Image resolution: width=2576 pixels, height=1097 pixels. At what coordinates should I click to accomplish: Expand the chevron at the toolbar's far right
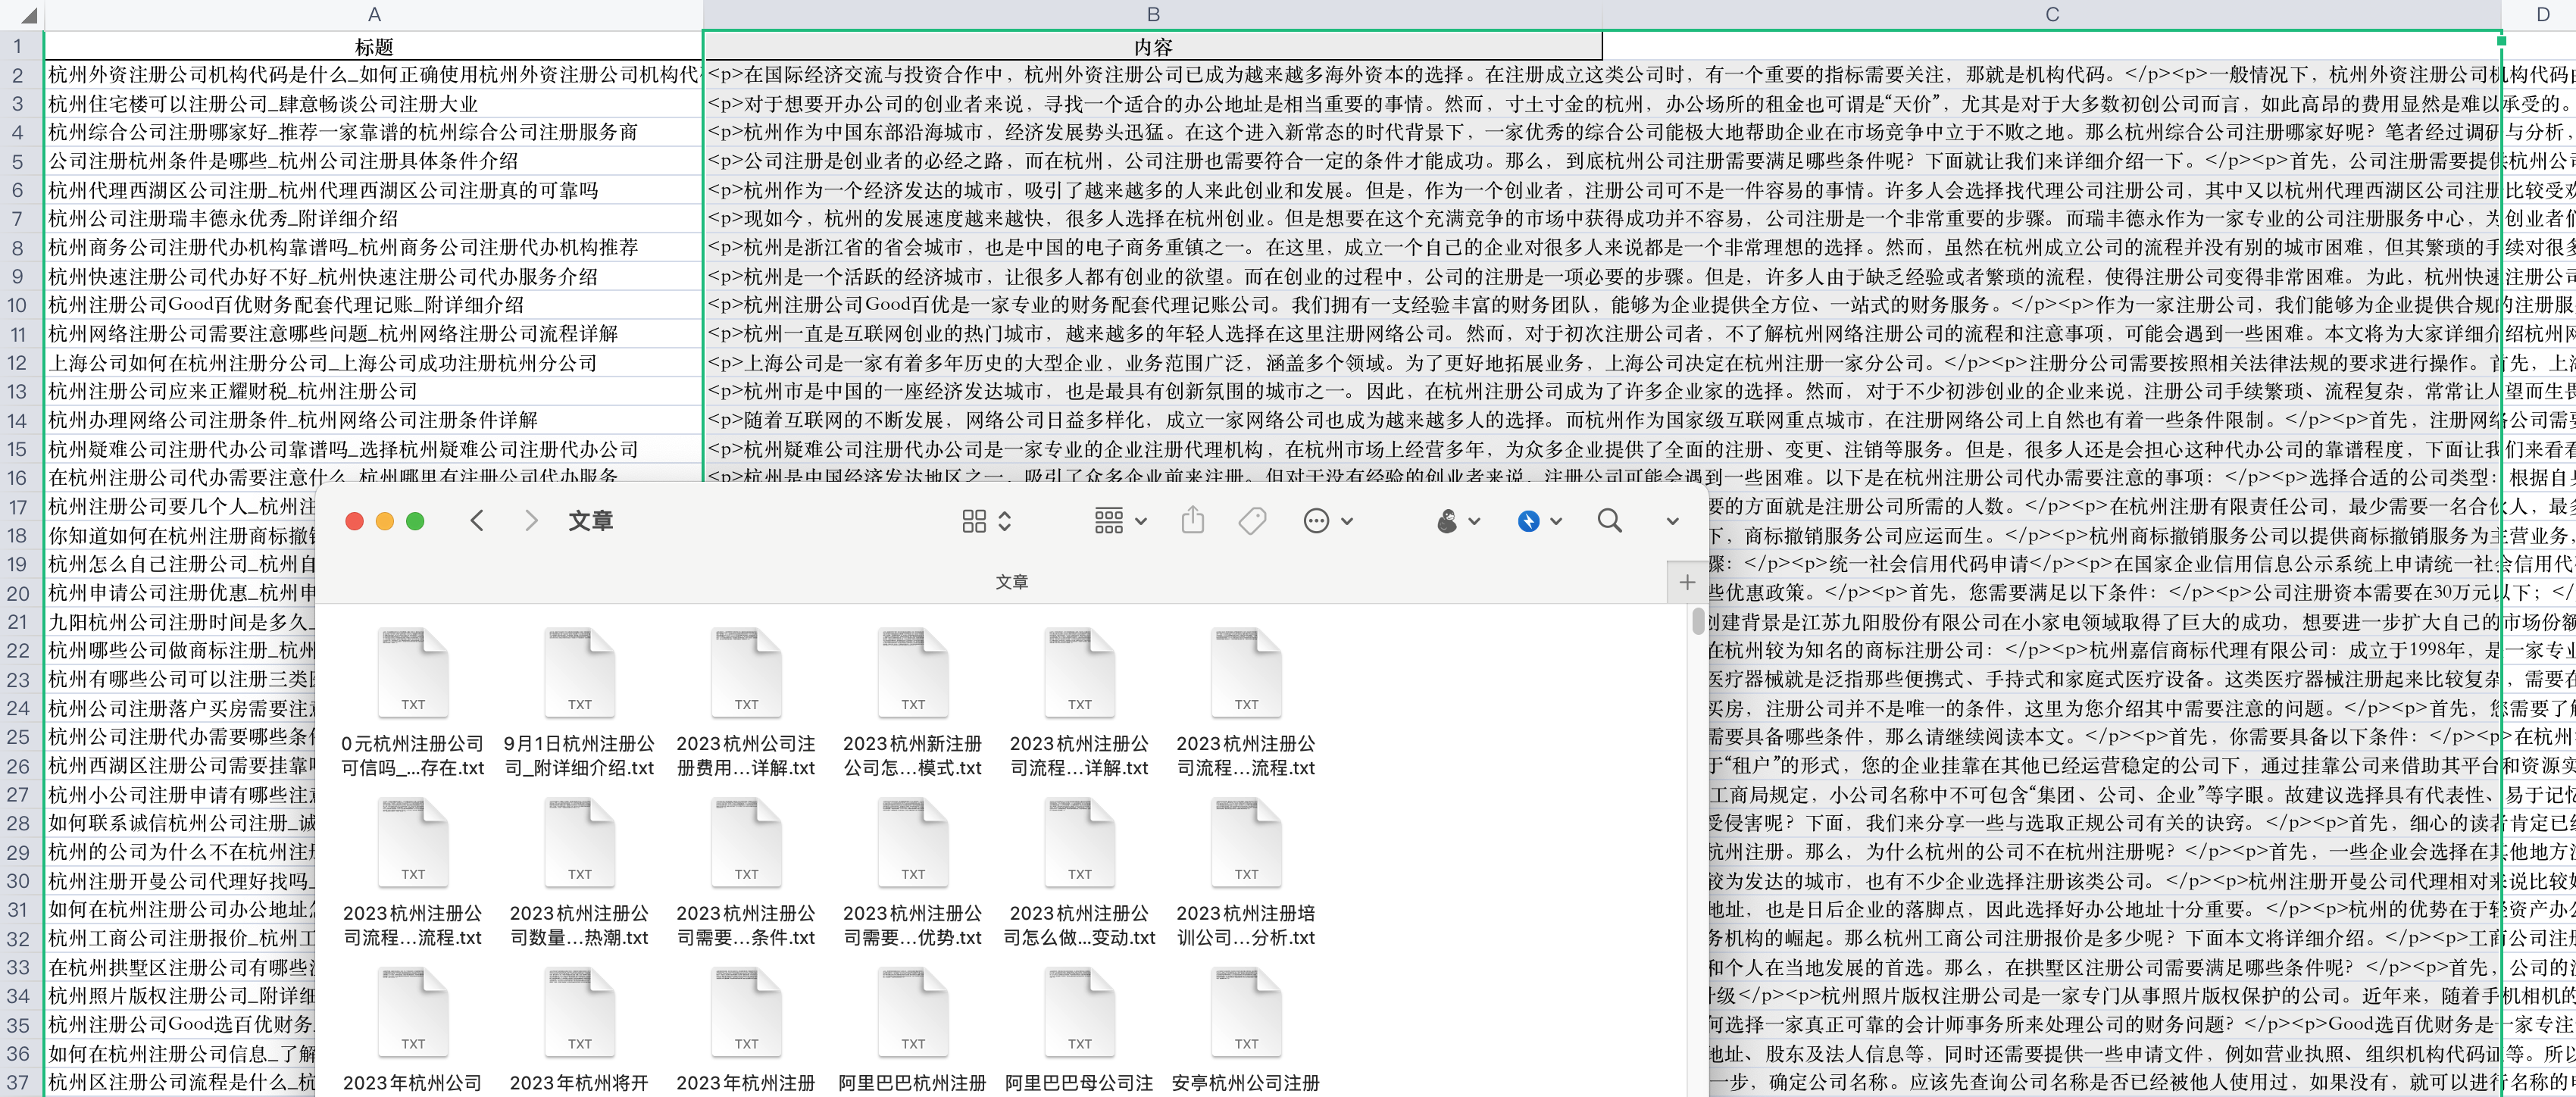pos(1673,522)
